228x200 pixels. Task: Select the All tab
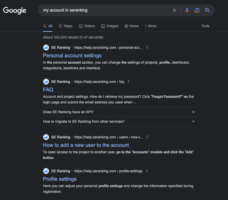pyautogui.click(x=48, y=26)
